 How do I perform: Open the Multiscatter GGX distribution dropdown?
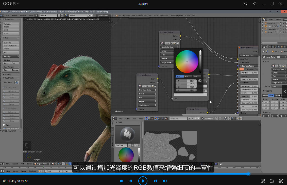click(249, 55)
